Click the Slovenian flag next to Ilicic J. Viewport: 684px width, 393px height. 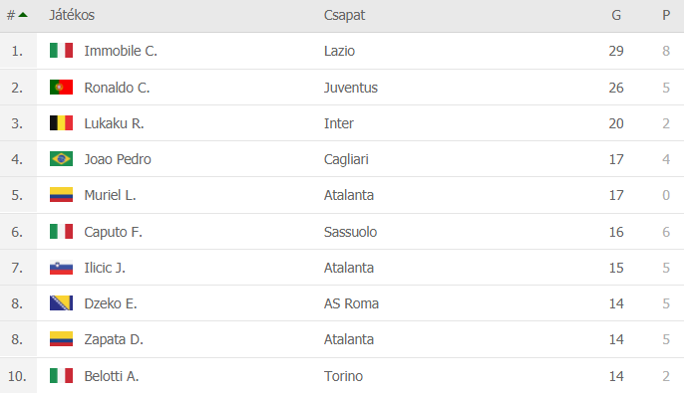click(61, 268)
